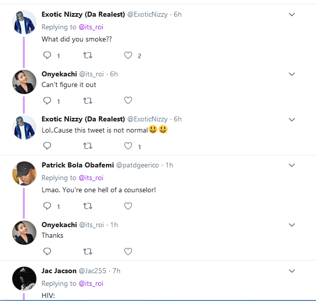This screenshot has width=316, height=301.
Task: Open Exotic Nizzy's profile name on first tweet
Action: point(83,15)
